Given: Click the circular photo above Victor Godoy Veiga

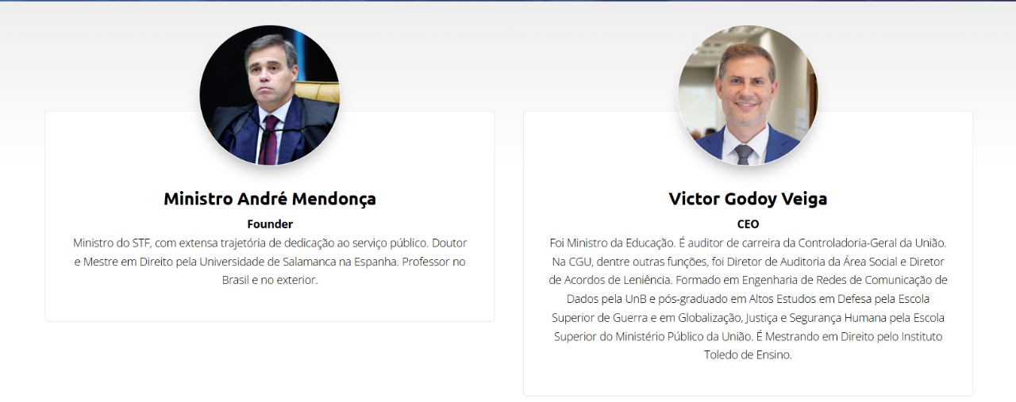Looking at the screenshot, I should point(748,95).
